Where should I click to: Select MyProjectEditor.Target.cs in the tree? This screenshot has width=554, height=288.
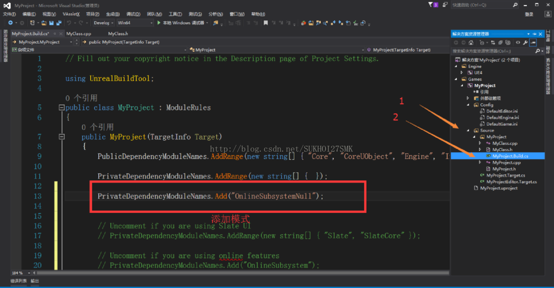click(x=512, y=181)
